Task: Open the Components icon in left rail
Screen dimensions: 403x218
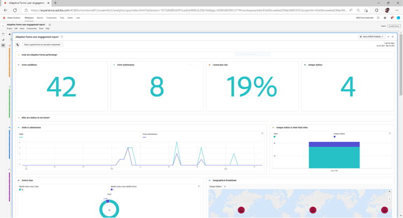Action: 3,45
